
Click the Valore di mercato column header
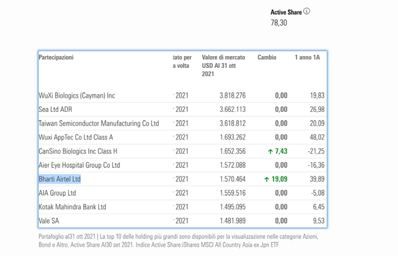click(223, 65)
